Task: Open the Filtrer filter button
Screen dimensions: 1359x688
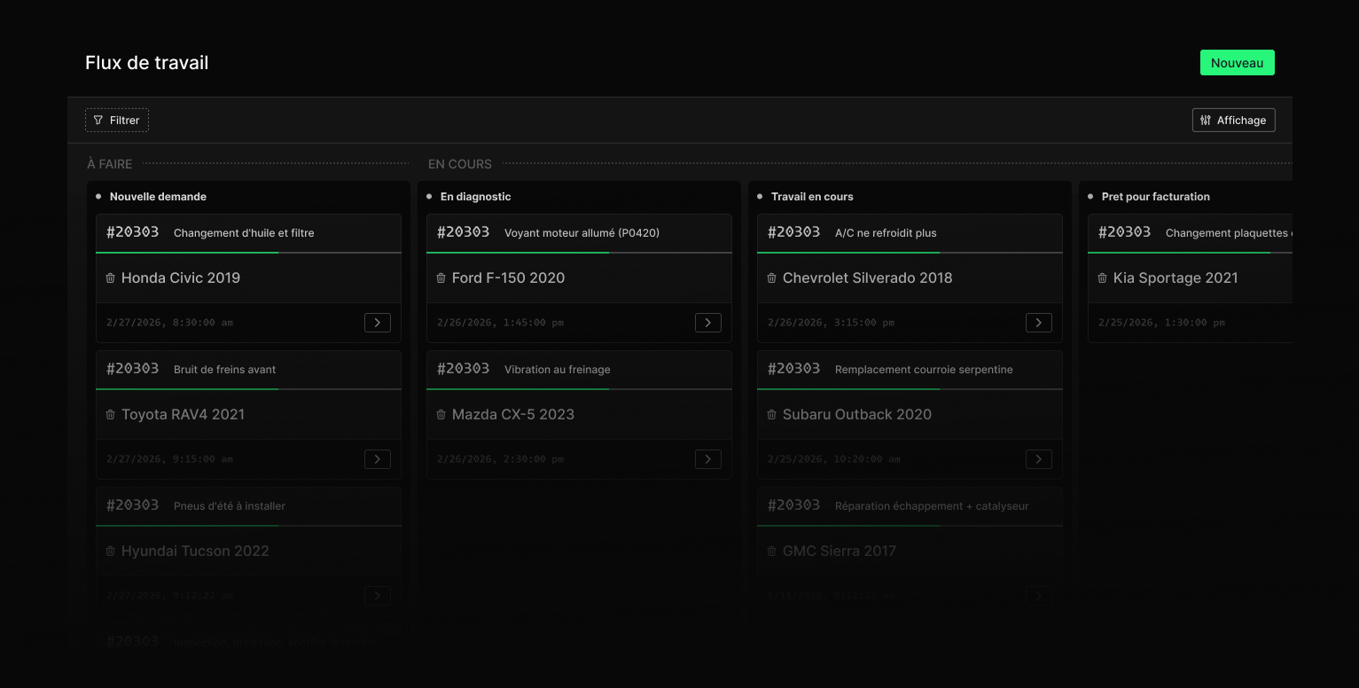Action: tap(117, 121)
